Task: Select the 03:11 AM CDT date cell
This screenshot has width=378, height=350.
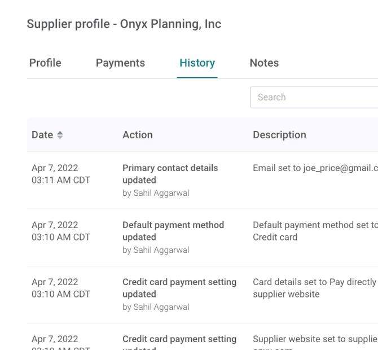Action: pyautogui.click(x=61, y=174)
